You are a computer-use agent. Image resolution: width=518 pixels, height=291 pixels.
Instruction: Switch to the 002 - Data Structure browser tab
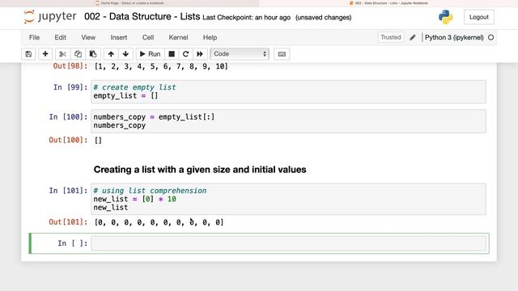pos(388,3)
